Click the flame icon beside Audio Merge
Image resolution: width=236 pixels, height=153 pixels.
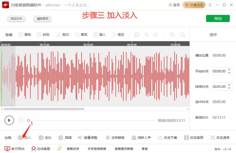59,148
